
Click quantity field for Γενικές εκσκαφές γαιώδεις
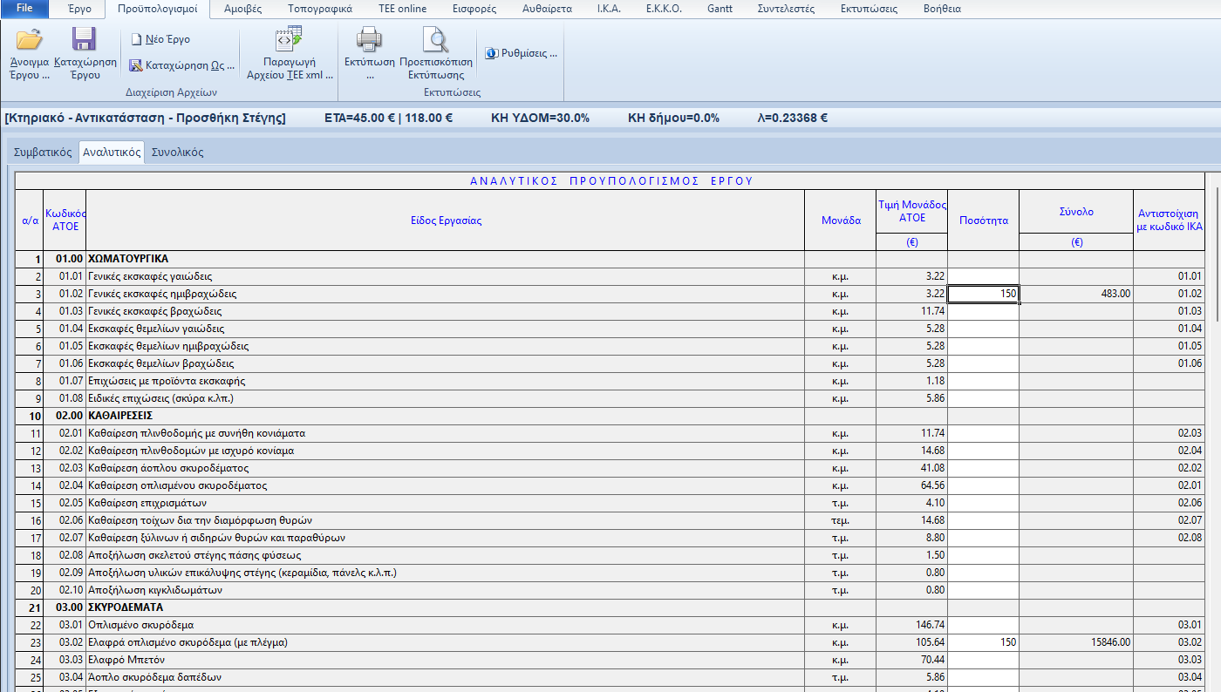coord(983,276)
